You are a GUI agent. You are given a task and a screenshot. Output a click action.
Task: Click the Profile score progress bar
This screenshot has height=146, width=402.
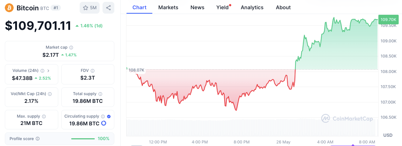pos(83,139)
